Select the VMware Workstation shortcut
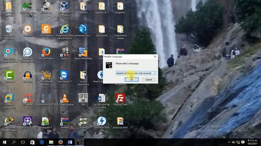Screen dimensions: 261x146 click(9, 101)
